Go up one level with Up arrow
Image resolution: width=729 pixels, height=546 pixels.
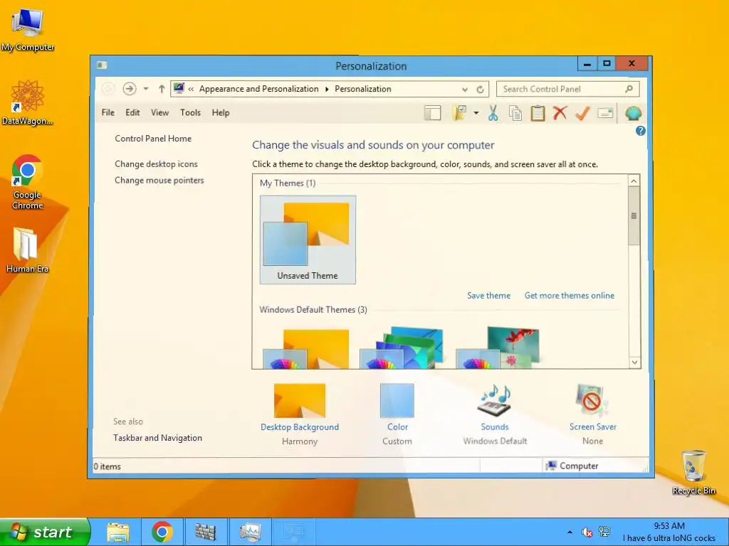pyautogui.click(x=162, y=89)
